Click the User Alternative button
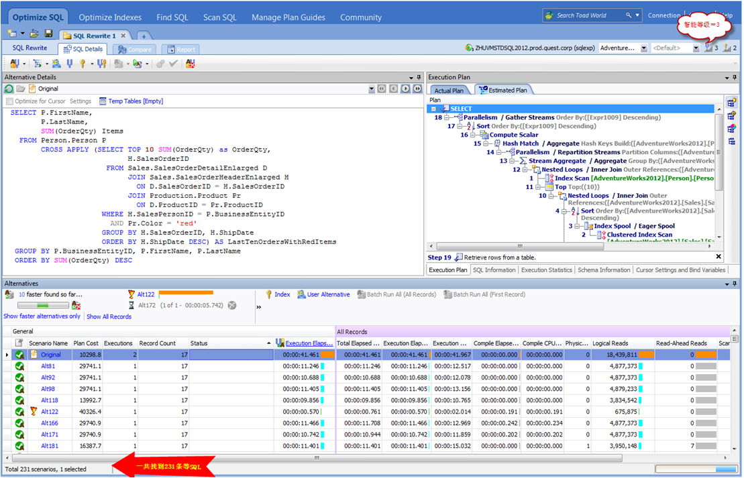The height and width of the screenshot is (478, 744). tap(323, 294)
